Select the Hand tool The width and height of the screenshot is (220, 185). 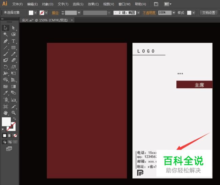[5, 112]
